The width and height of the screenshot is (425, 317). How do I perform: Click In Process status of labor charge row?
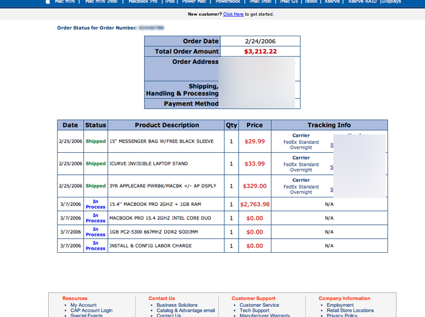click(x=95, y=246)
